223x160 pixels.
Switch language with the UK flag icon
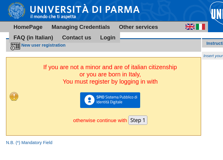(x=190, y=27)
